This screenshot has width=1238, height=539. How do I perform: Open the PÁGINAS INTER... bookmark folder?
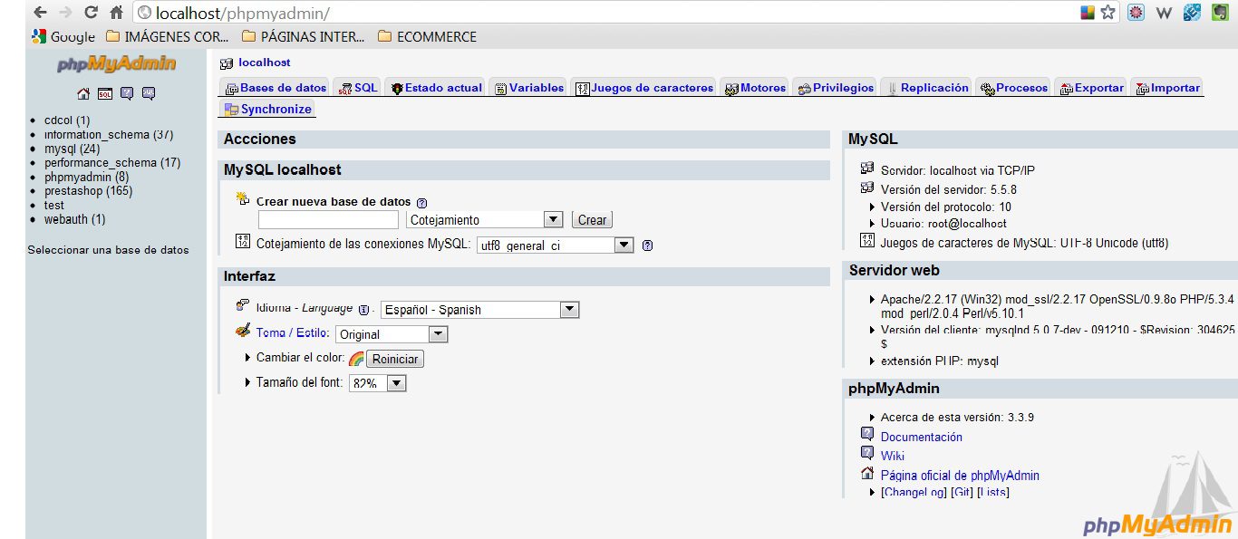pyautogui.click(x=303, y=37)
